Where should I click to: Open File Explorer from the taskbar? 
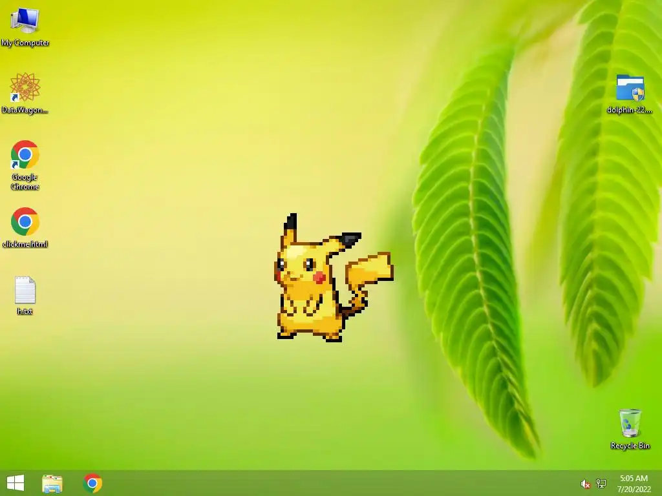point(52,483)
